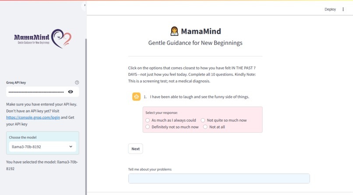Click the screening instructions paragraph
Viewport: 353px width, 195px height.
192,75
